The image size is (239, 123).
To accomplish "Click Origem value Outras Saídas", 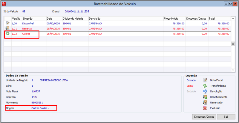I will point(40,108).
